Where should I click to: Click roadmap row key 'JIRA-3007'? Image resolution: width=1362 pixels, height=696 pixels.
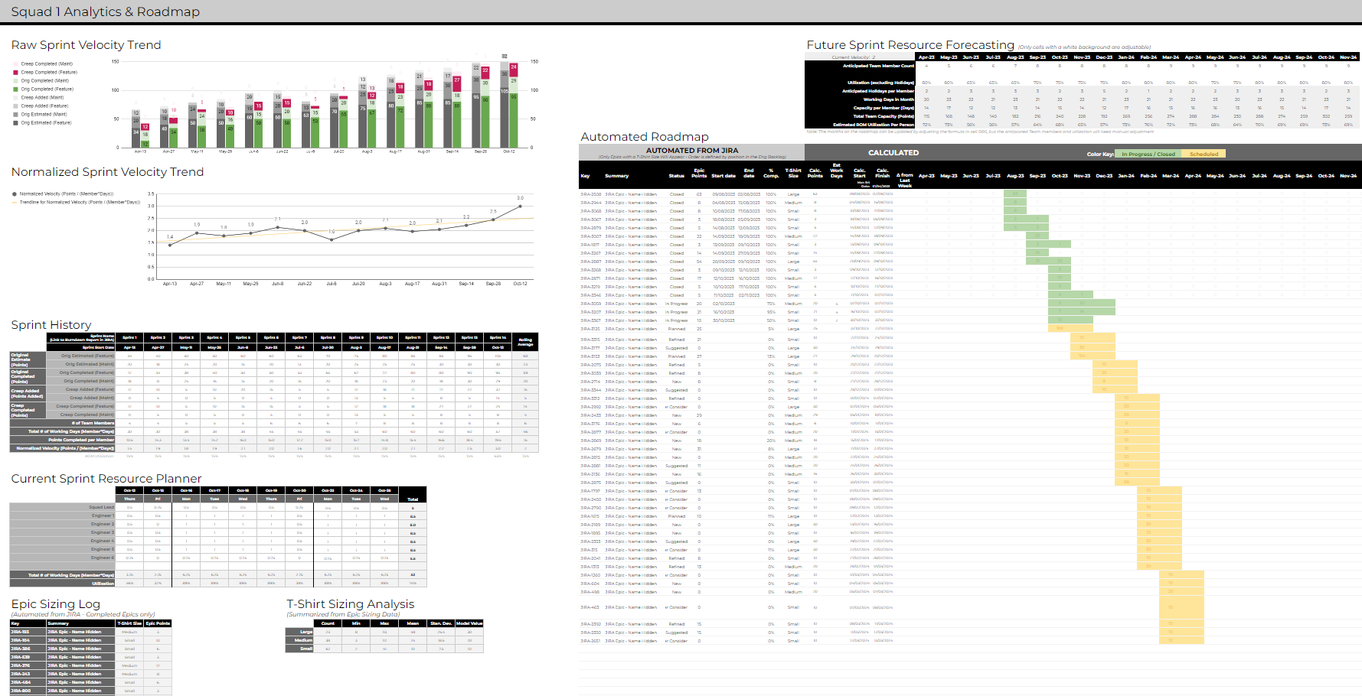pos(590,236)
